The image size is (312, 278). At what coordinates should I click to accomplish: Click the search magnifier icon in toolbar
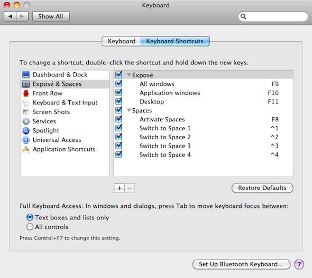tap(243, 16)
